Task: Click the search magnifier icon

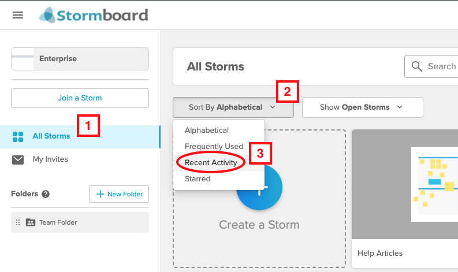Action: pos(417,66)
